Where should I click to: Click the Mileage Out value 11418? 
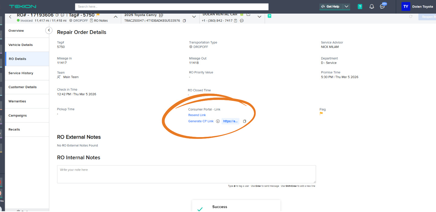(194, 63)
